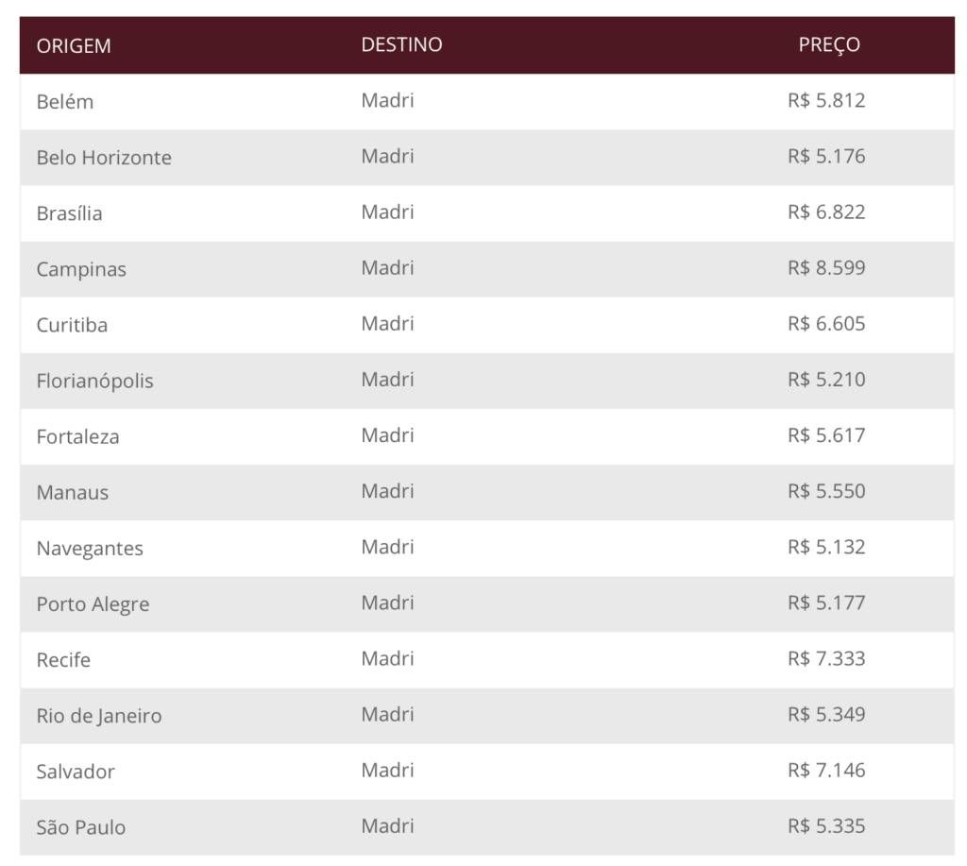
Task: Select the Rio de Janeiro origin
Action: click(x=99, y=716)
